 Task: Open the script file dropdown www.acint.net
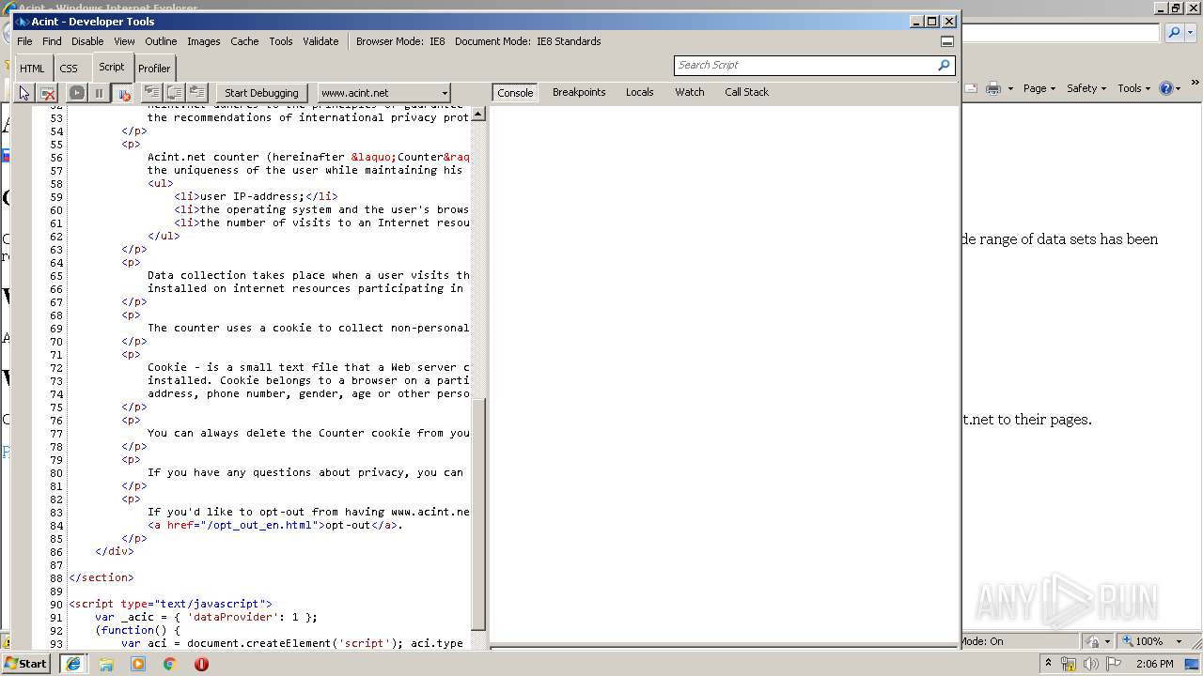[x=383, y=93]
